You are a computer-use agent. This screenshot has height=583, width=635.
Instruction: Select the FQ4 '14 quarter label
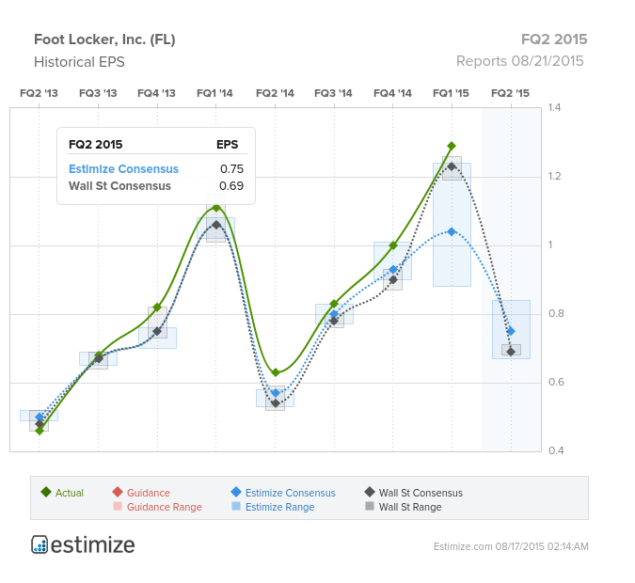(x=392, y=93)
